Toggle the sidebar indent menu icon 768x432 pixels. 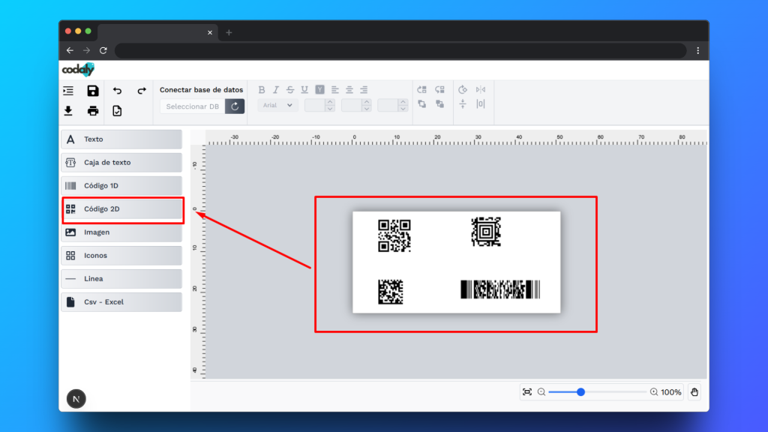coord(68,91)
